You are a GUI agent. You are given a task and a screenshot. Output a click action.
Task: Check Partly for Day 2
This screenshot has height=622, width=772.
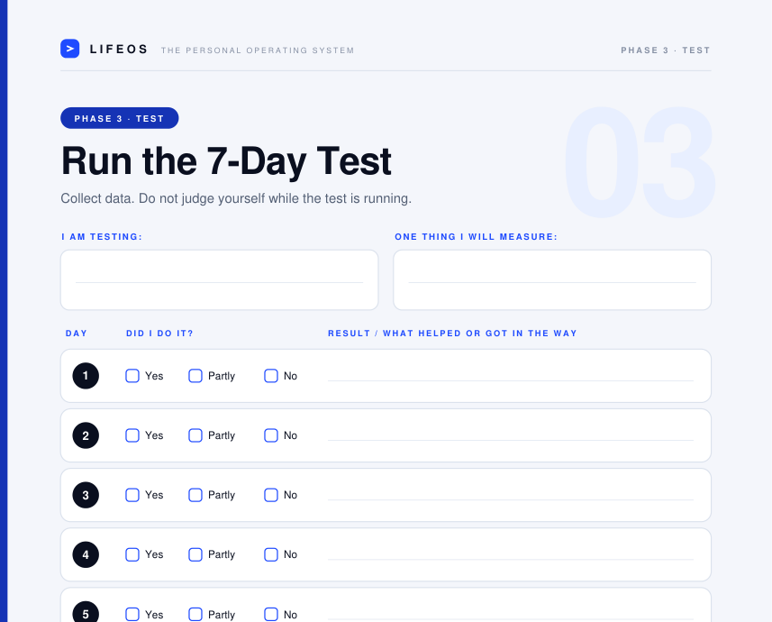pos(195,435)
